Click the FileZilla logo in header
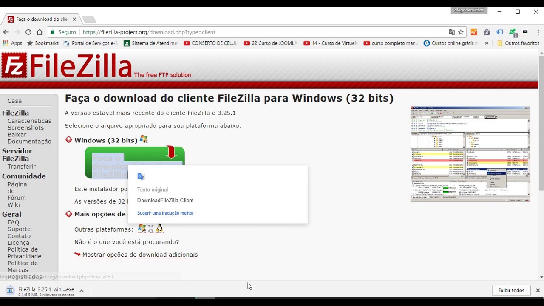Viewport: 544px width, 306px height. click(66, 65)
